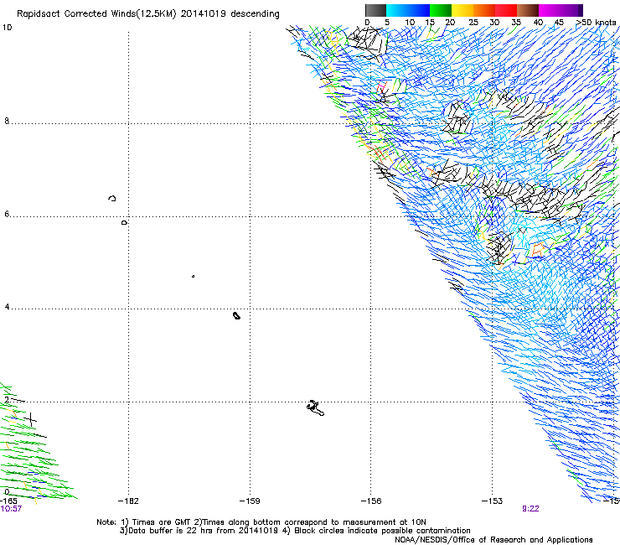620x545 pixels.
Task: Click the orange 25-30 knots legend swatch
Action: click(x=484, y=10)
